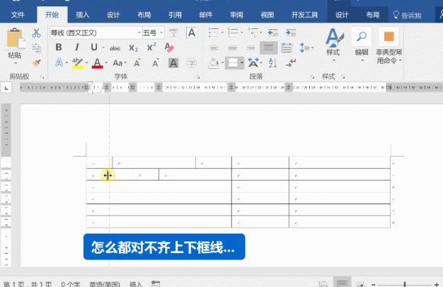Toggle show paragraph marks
Screen dimensions: 443x287
(x=291, y=63)
